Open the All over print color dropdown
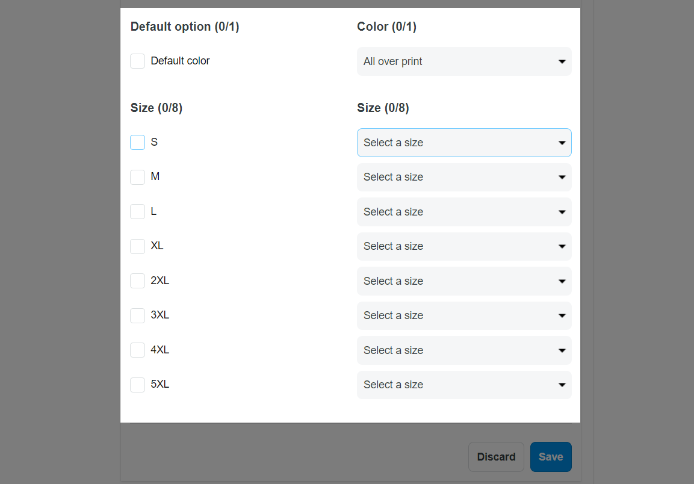This screenshot has width=694, height=484. coord(464,61)
